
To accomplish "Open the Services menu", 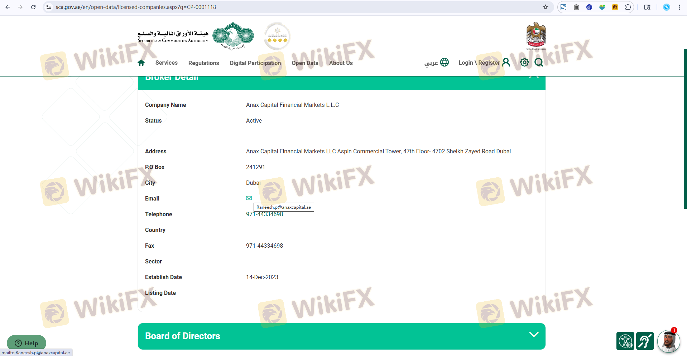I will [x=166, y=63].
